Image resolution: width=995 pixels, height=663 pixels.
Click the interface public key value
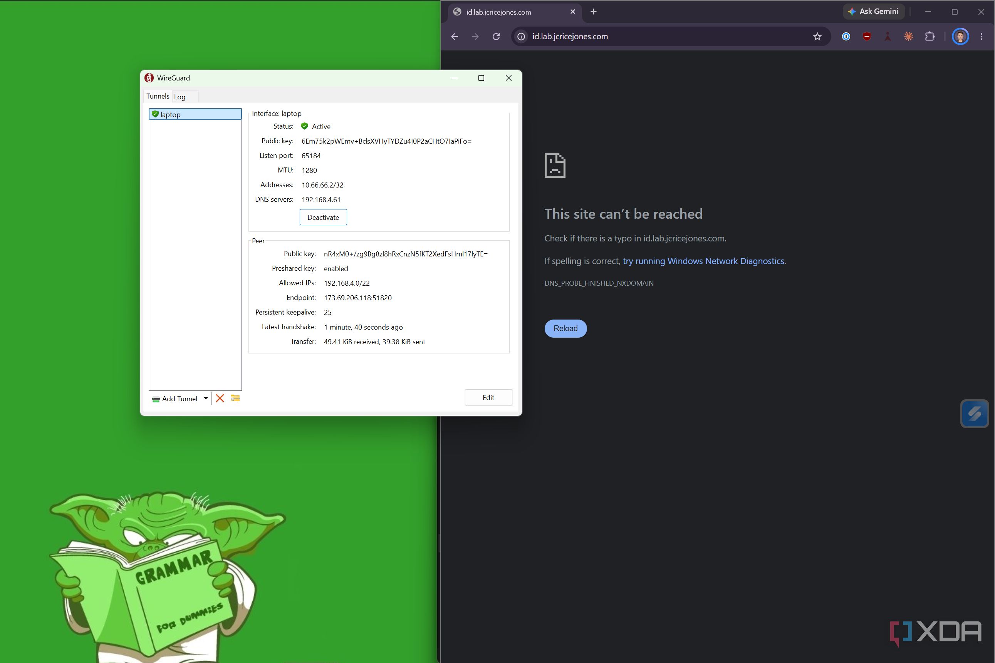point(386,141)
